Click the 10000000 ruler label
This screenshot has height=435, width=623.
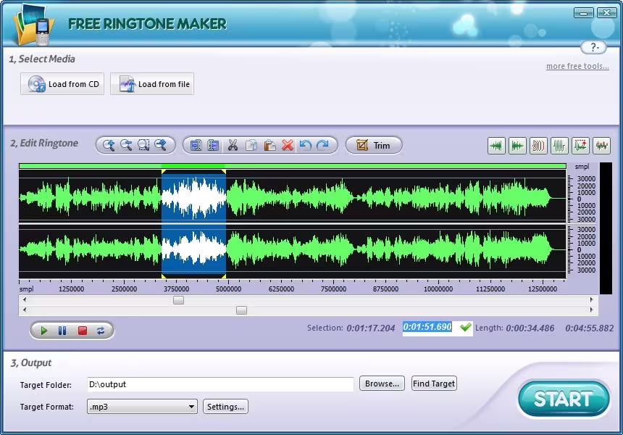click(x=438, y=289)
